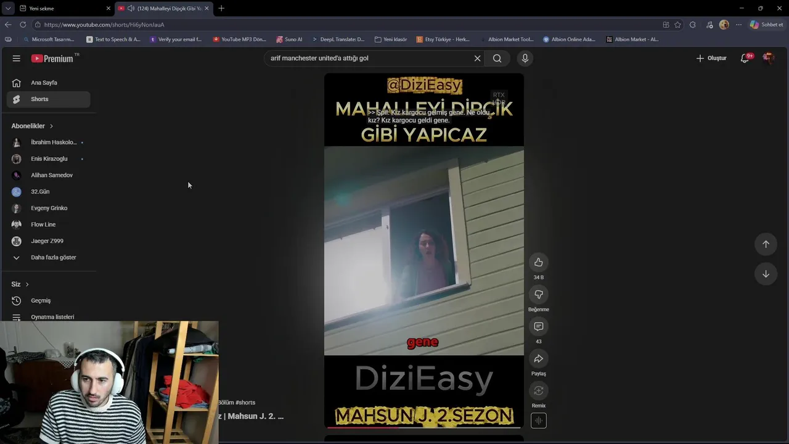Open Etsy Türkiye bookmark
The height and width of the screenshot is (444, 789).
pos(443,39)
